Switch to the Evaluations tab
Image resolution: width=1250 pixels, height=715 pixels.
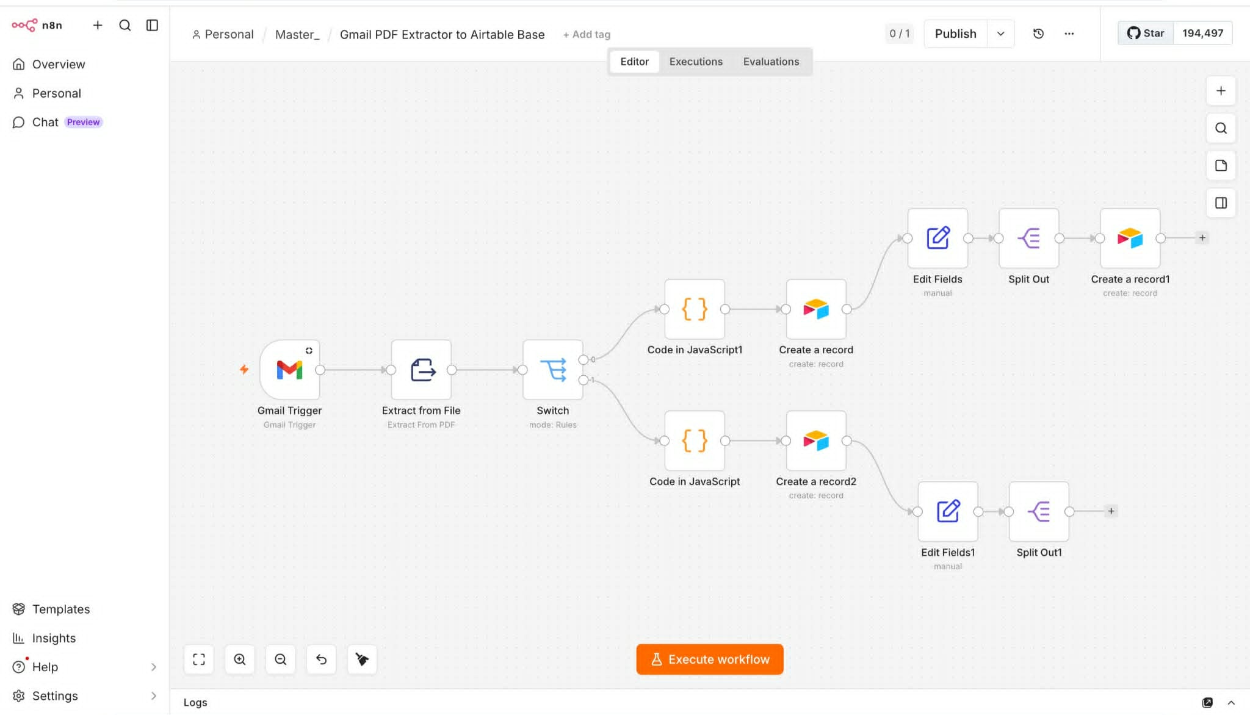click(771, 62)
